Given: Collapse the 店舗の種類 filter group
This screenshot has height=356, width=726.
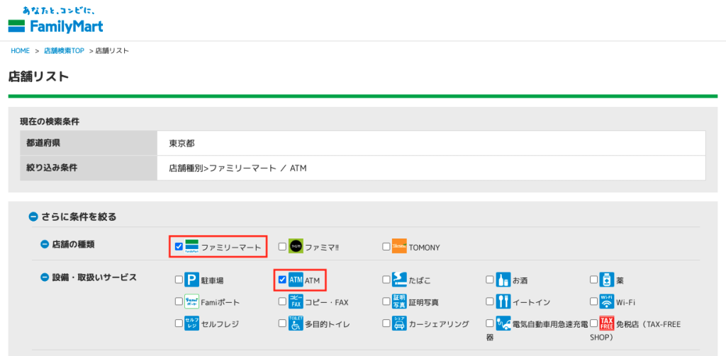Looking at the screenshot, I should (45, 244).
